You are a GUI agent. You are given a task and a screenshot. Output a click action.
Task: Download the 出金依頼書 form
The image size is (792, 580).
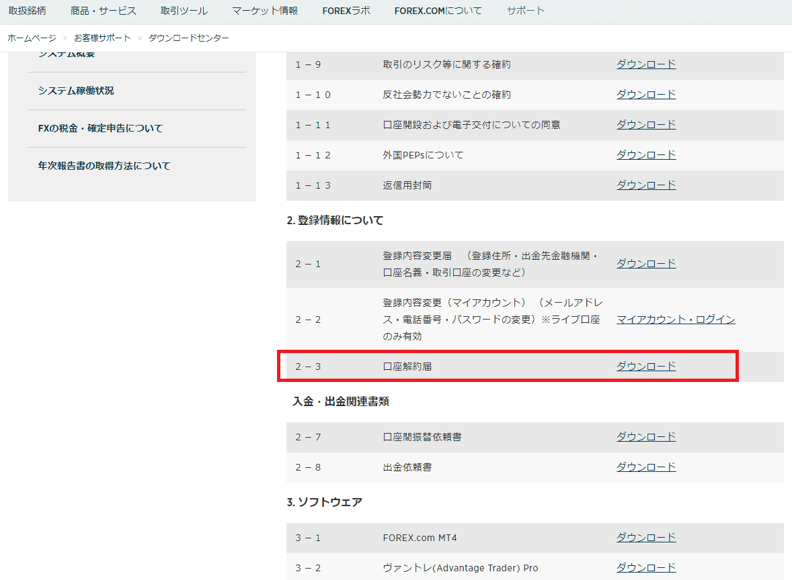(646, 467)
